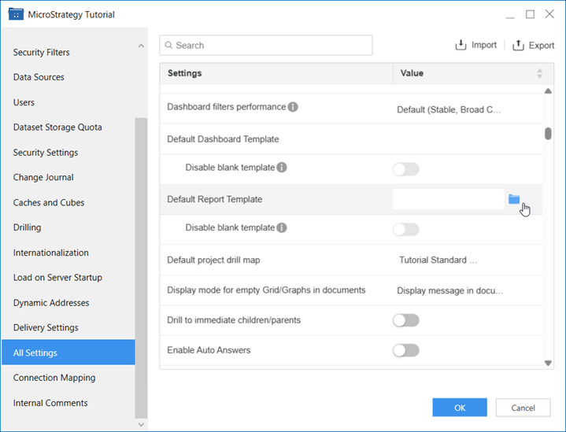Select Security Filters in the sidebar
Image resolution: width=566 pixels, height=432 pixels.
point(42,53)
